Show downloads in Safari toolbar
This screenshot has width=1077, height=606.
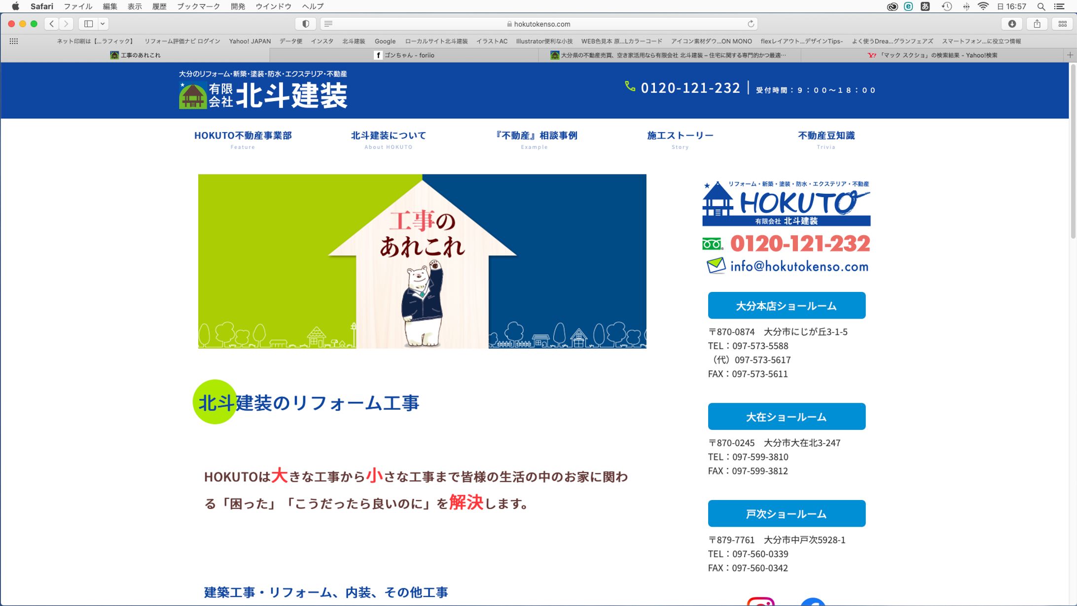coord(1012,23)
